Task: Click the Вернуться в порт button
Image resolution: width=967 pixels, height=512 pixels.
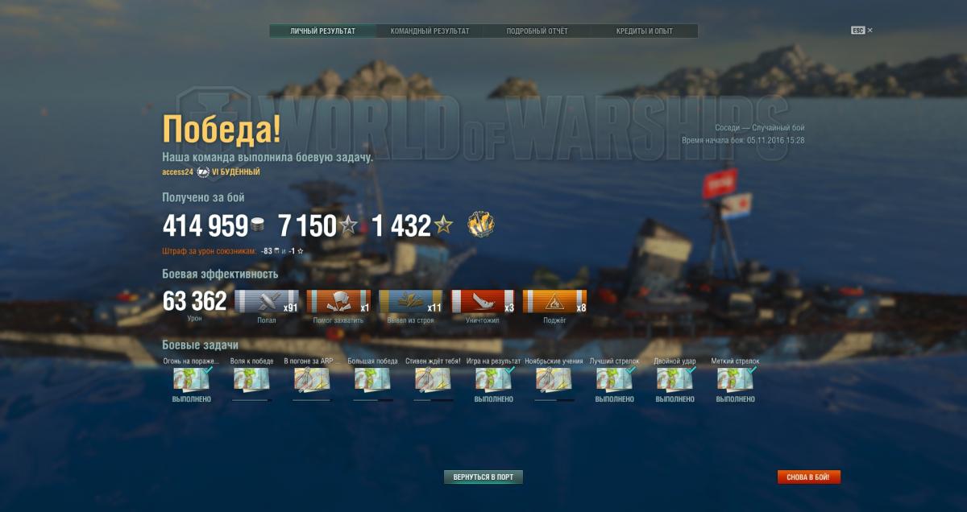Action: pyautogui.click(x=483, y=477)
